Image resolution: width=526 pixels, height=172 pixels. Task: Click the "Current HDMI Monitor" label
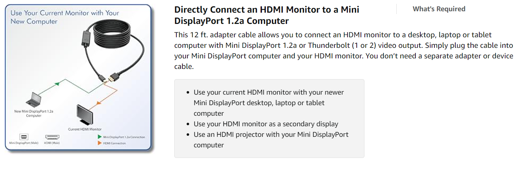point(84,129)
